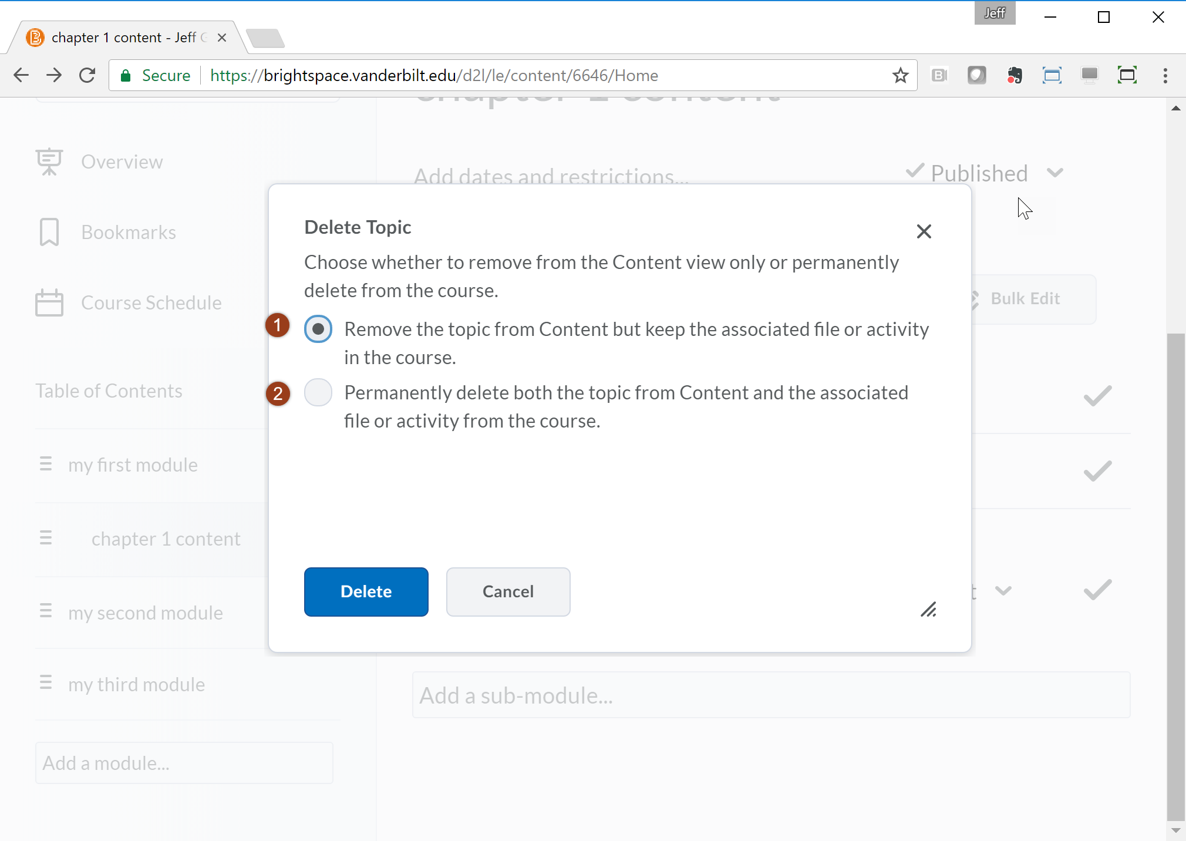Click the scrollbar up arrow
1186x841 pixels.
(1175, 108)
